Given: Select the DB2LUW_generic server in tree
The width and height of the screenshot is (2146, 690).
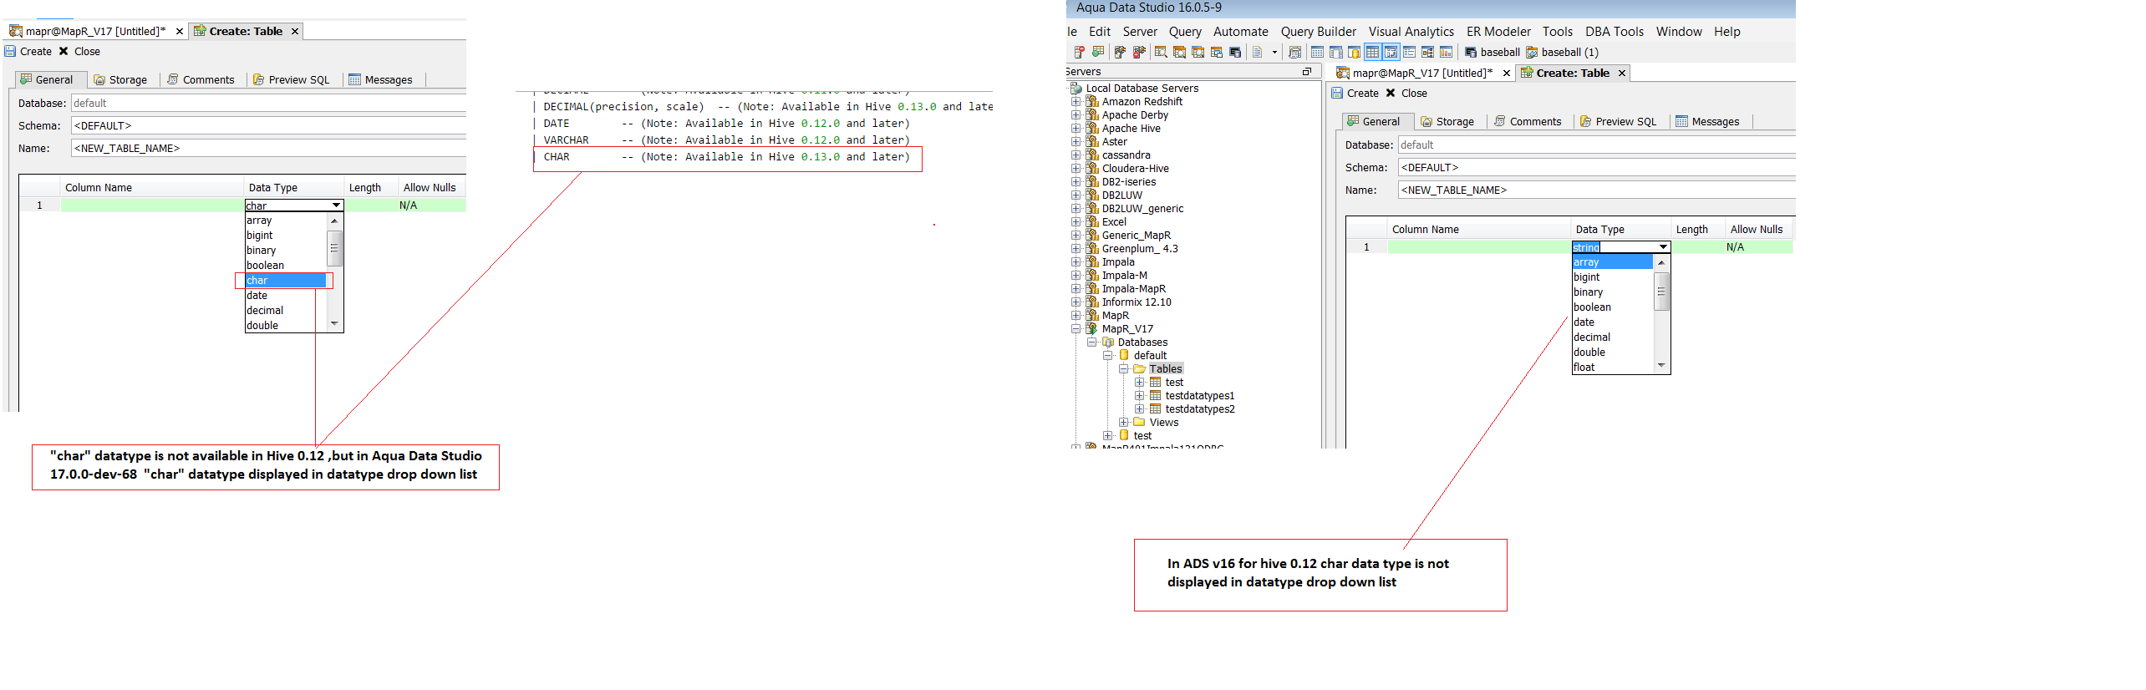Looking at the screenshot, I should coord(1142,208).
